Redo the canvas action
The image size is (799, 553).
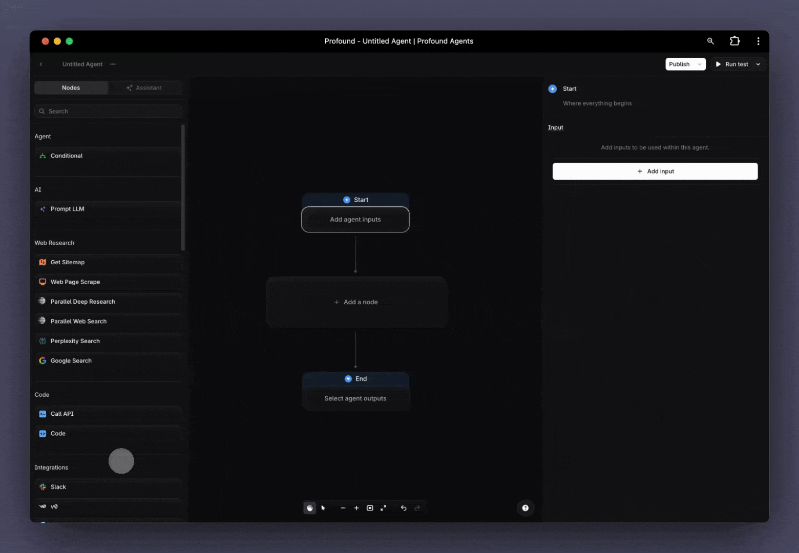(417, 508)
